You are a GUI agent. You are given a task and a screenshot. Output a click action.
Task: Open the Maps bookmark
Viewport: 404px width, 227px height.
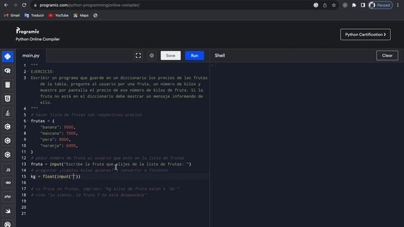click(x=81, y=15)
